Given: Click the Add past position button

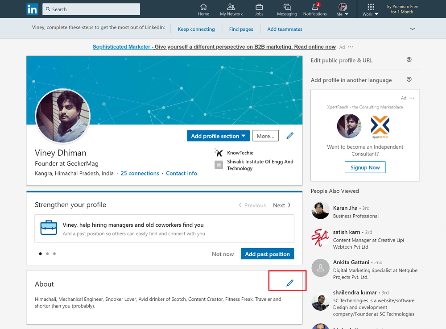Looking at the screenshot, I should [267, 254].
